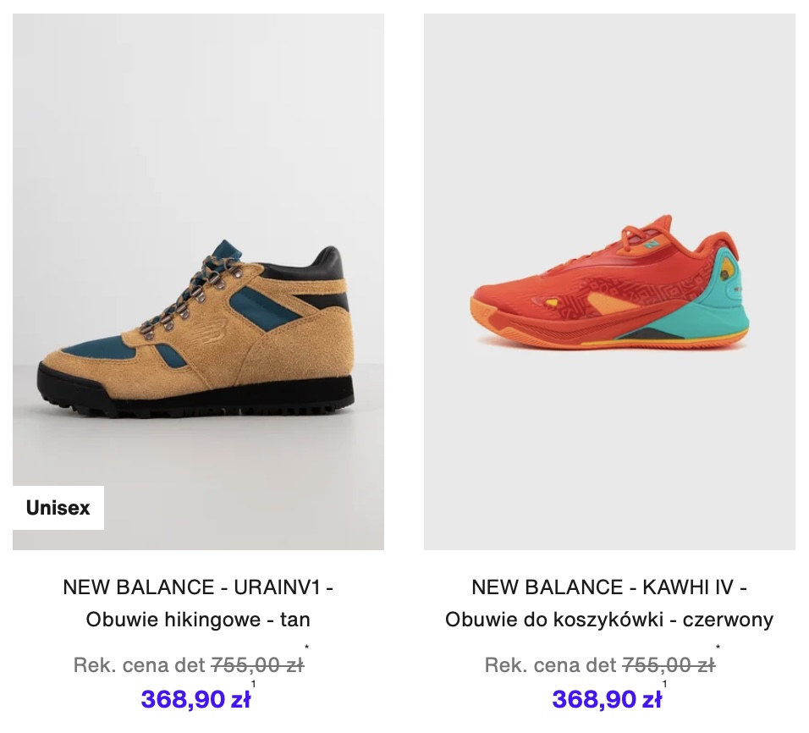Click URAINV1 discounted price 368,90 zł
This screenshot has width=809, height=733.
point(195,699)
